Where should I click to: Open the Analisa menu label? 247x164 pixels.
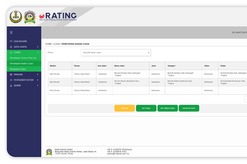pyautogui.click(x=18, y=75)
